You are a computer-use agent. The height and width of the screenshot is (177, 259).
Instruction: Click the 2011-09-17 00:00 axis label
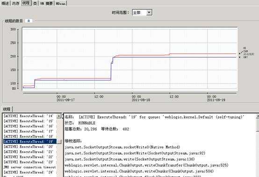click(x=65, y=98)
